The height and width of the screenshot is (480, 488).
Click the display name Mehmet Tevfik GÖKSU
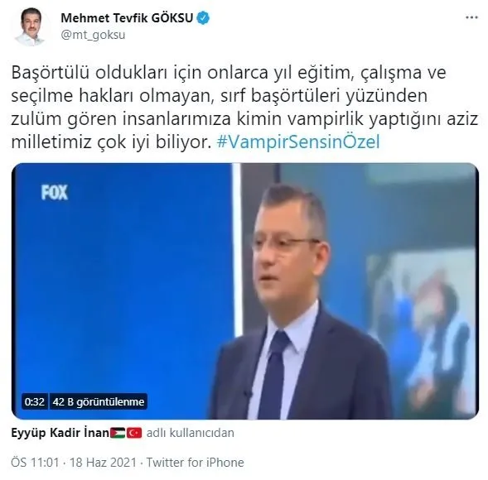click(127, 18)
